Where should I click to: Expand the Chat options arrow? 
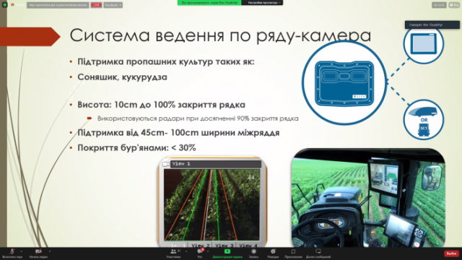208,251
